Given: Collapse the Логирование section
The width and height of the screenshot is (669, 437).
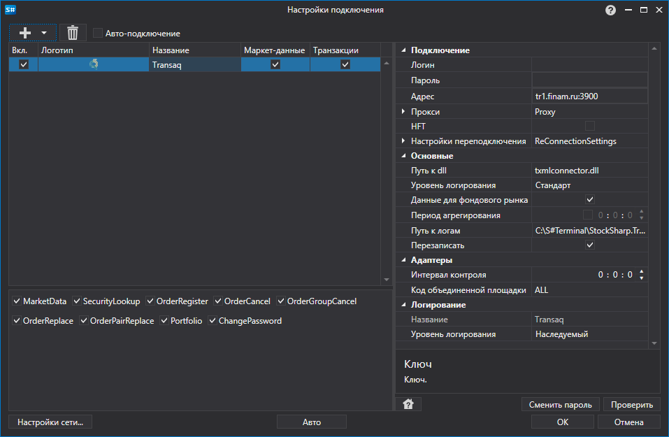Looking at the screenshot, I should (x=403, y=305).
